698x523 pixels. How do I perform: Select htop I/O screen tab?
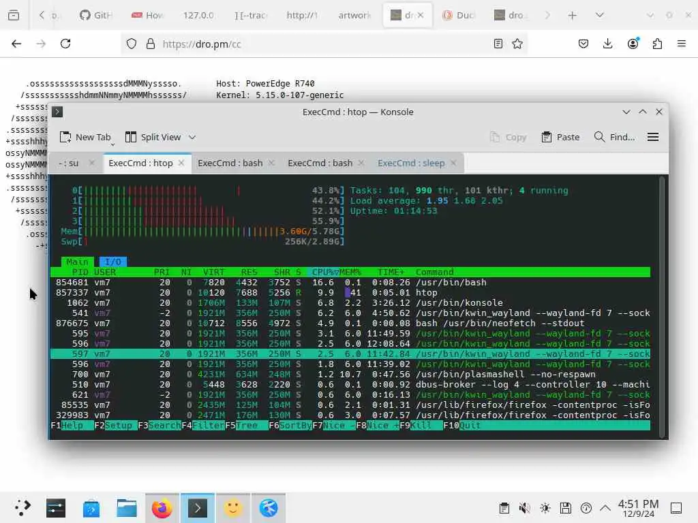tap(113, 261)
